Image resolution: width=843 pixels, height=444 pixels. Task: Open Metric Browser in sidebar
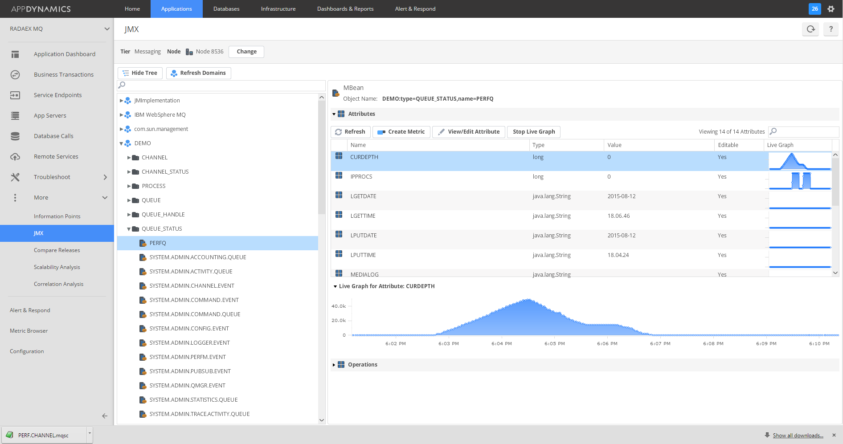(x=29, y=331)
